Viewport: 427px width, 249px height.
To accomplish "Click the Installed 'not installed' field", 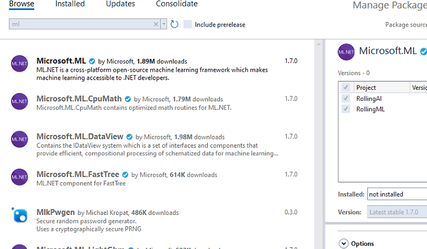I will 397,194.
